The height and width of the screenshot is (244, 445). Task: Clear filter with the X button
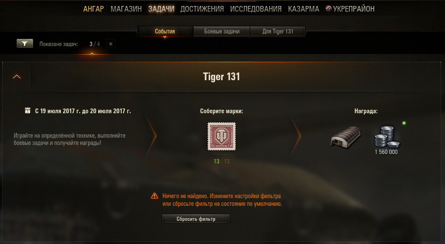point(111,44)
